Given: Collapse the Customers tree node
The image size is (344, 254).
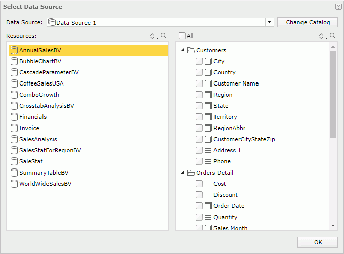Looking at the screenshot, I should pos(182,50).
